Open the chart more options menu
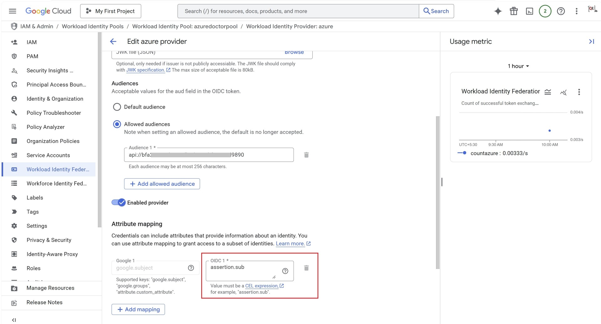Viewport: 601px width, 324px height. 579,92
